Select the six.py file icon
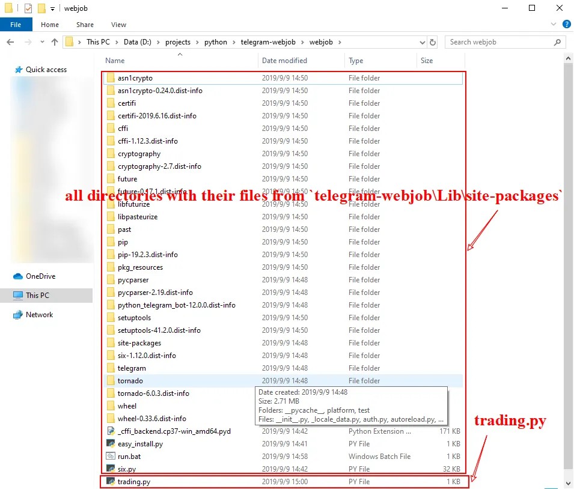 point(111,469)
